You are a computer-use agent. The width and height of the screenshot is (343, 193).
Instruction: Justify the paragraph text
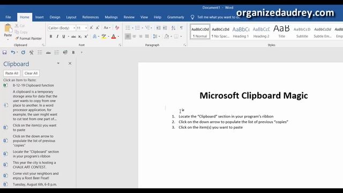(x=147, y=36)
